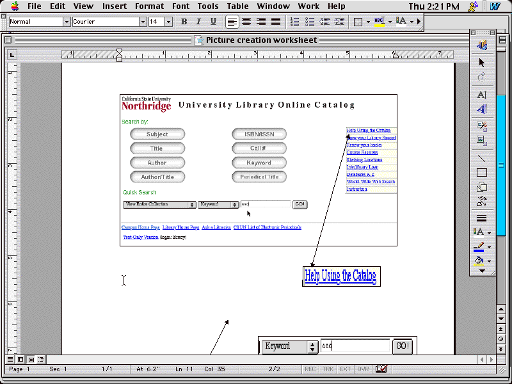Click the spelling status book icon
The image size is (512, 384).
click(x=381, y=369)
